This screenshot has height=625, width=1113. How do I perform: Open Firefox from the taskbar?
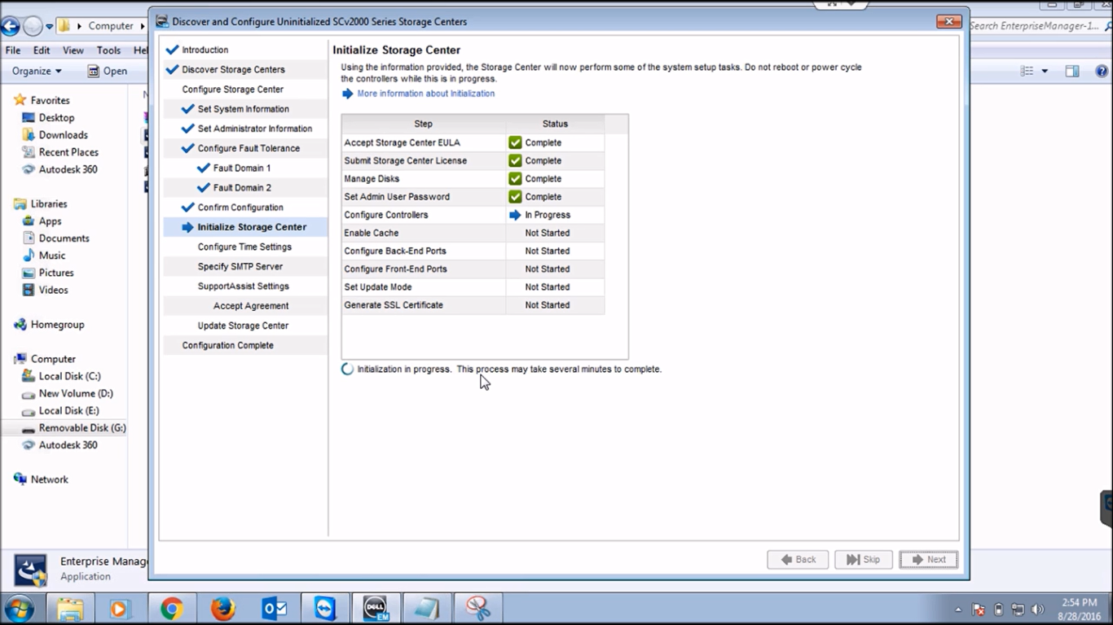tap(222, 608)
